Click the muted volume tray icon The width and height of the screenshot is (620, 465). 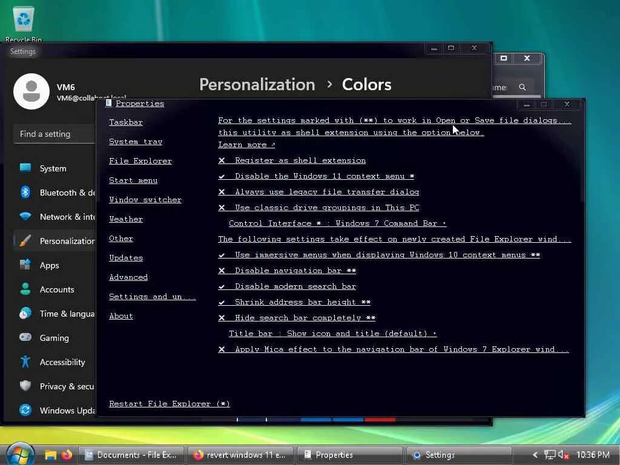coord(564,455)
